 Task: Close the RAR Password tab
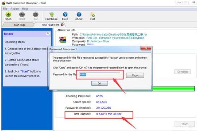click(x=62, y=25)
